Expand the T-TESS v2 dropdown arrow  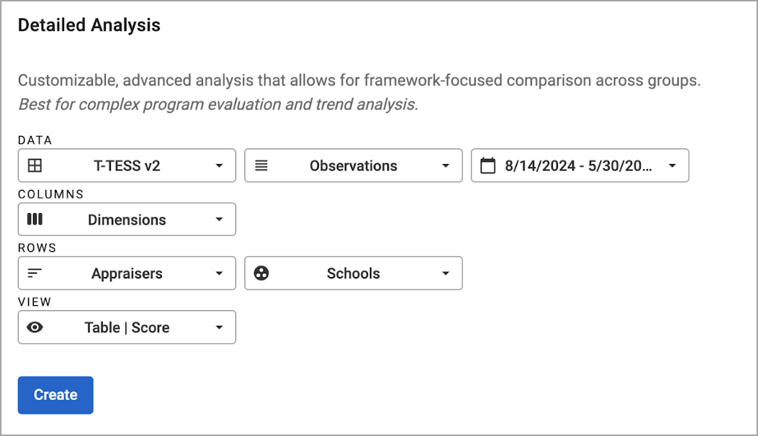click(x=219, y=165)
